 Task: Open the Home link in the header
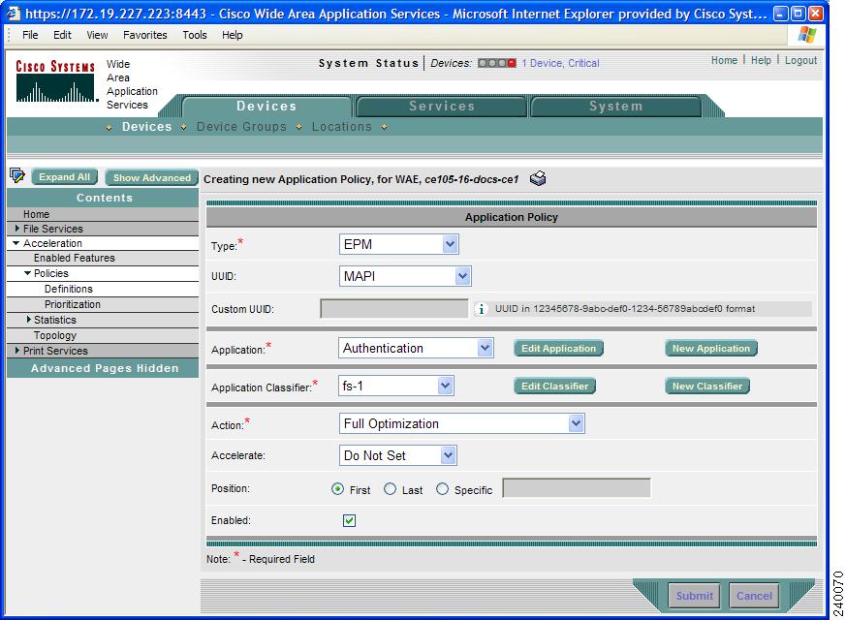pyautogui.click(x=724, y=60)
